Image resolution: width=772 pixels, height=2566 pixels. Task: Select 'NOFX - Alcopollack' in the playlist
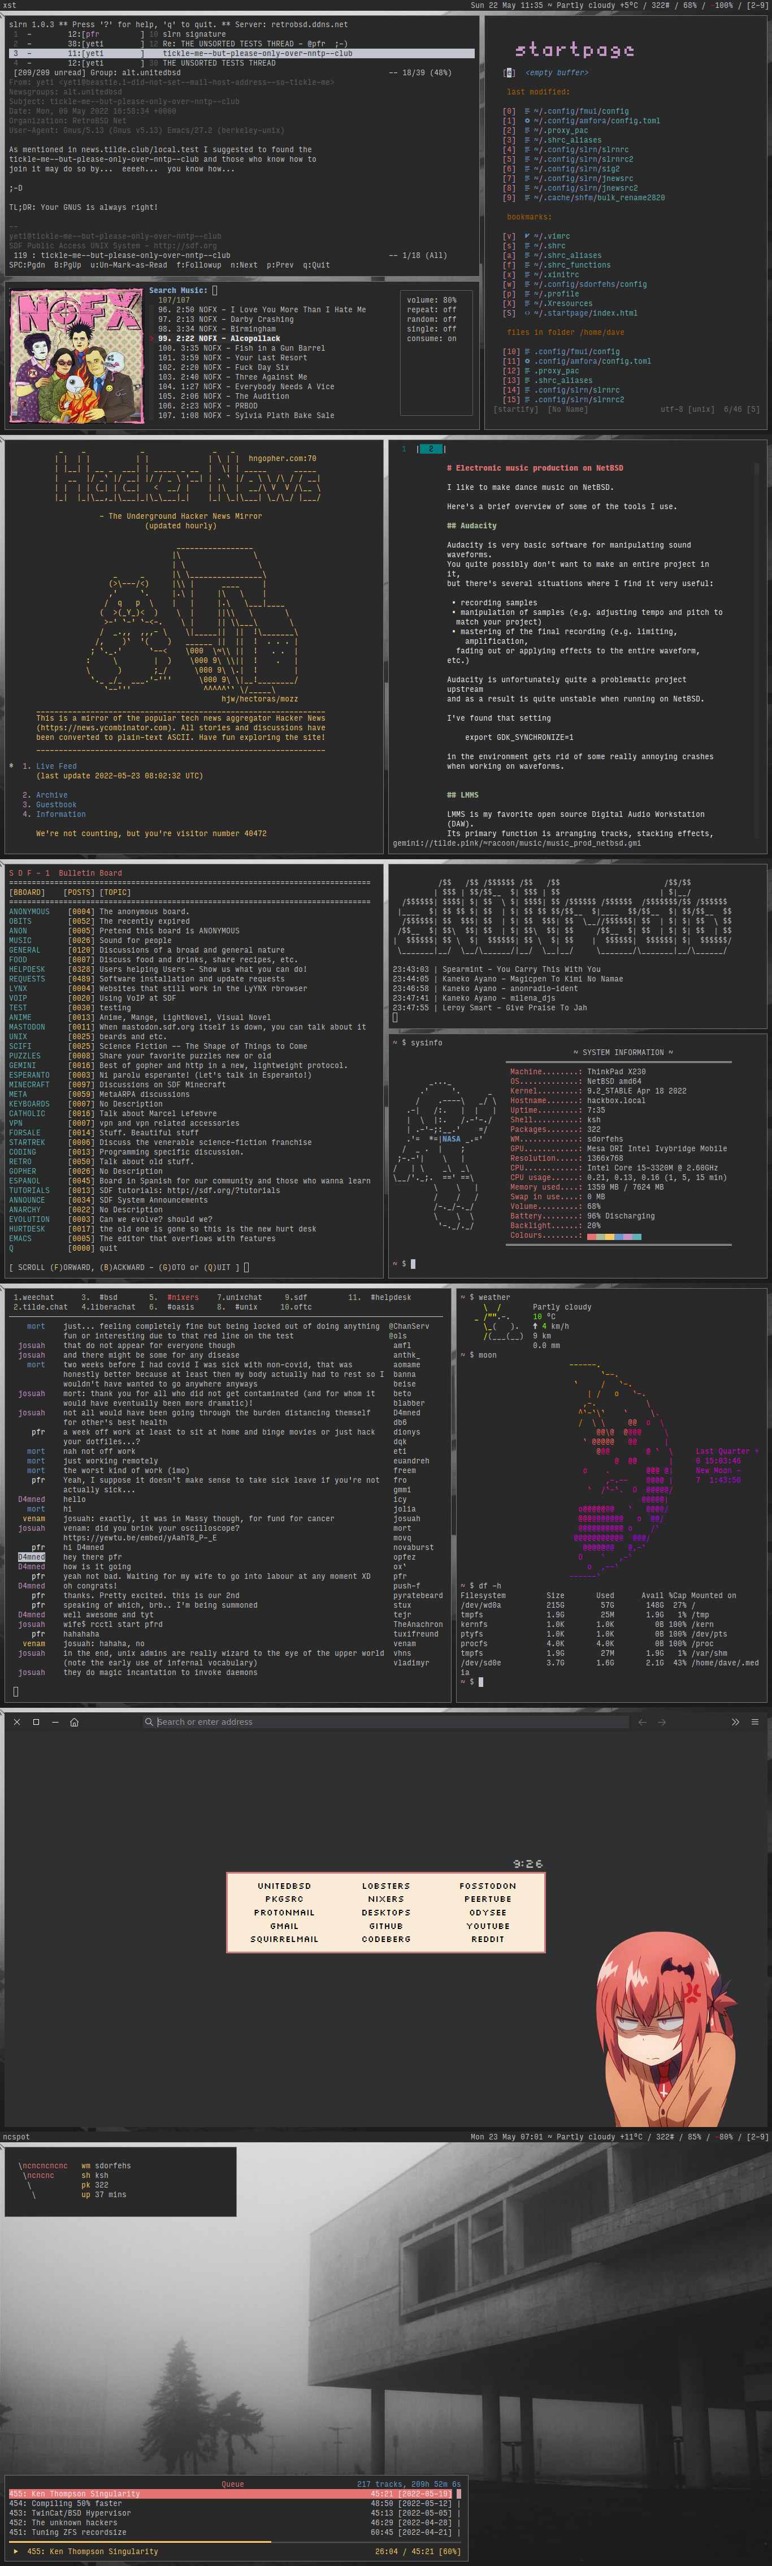coord(238,339)
